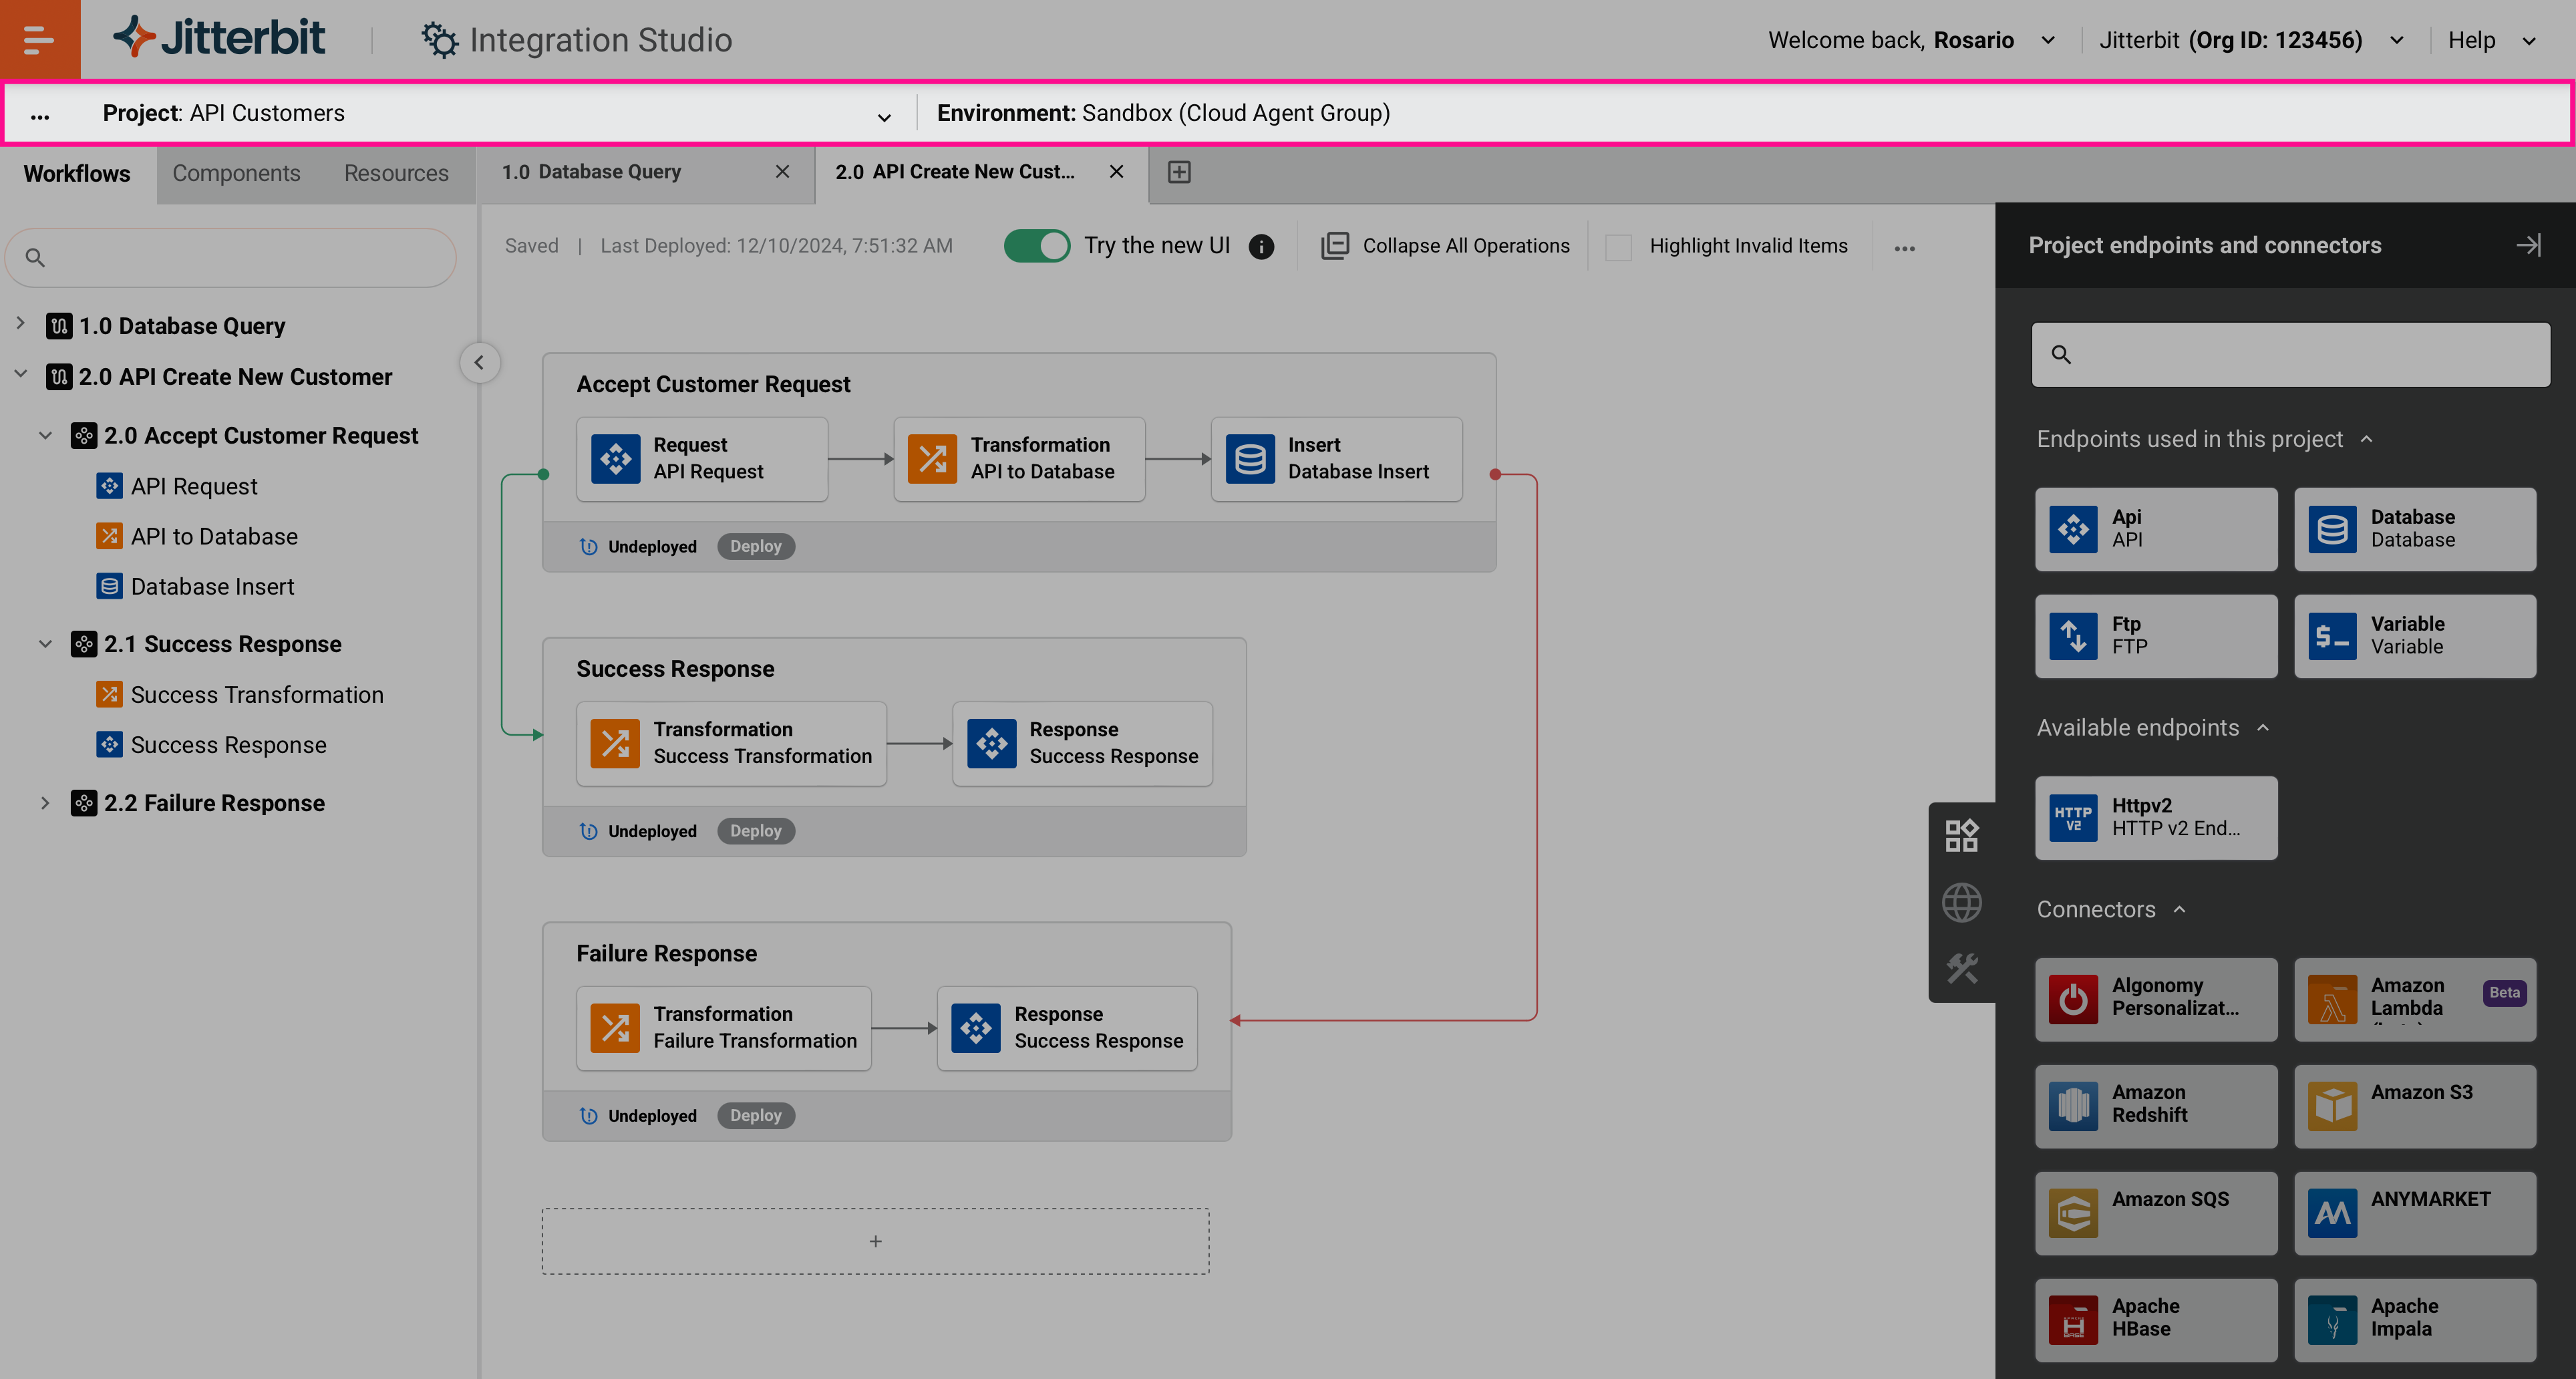
Task: Toggle the Try the new UI switch
Action: (x=1036, y=246)
